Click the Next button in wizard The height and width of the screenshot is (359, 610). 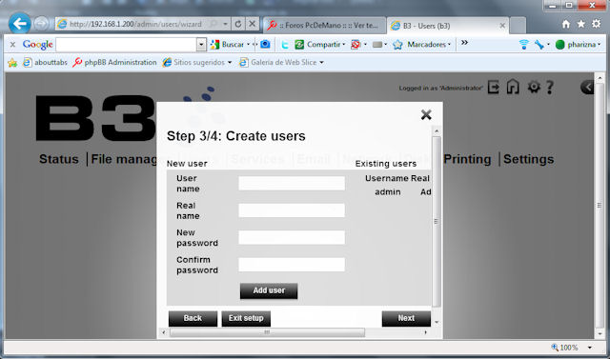point(406,318)
